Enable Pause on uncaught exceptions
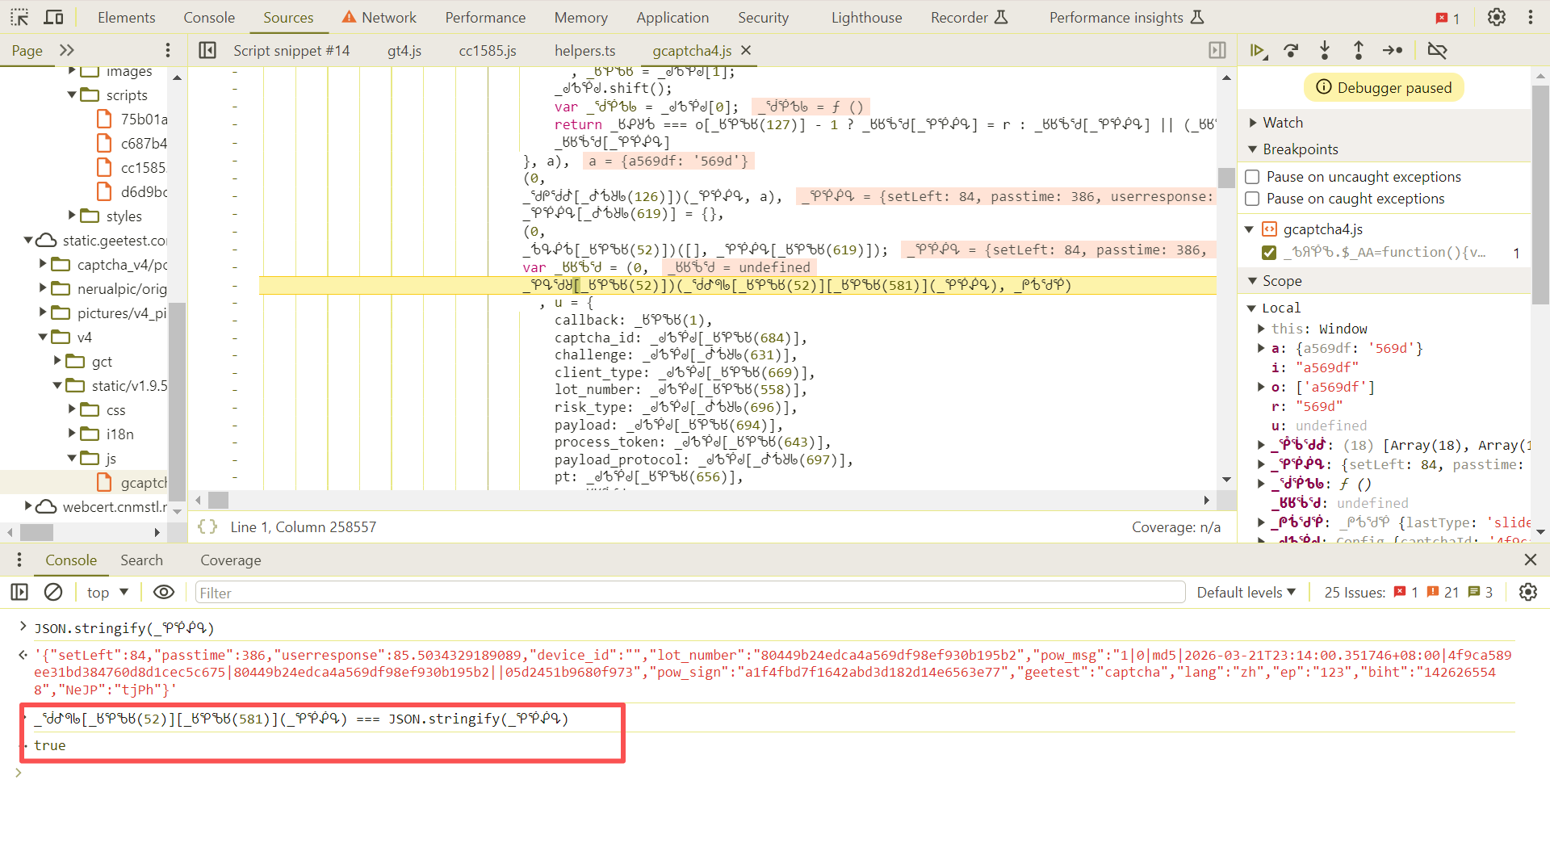The width and height of the screenshot is (1550, 843). (x=1252, y=177)
